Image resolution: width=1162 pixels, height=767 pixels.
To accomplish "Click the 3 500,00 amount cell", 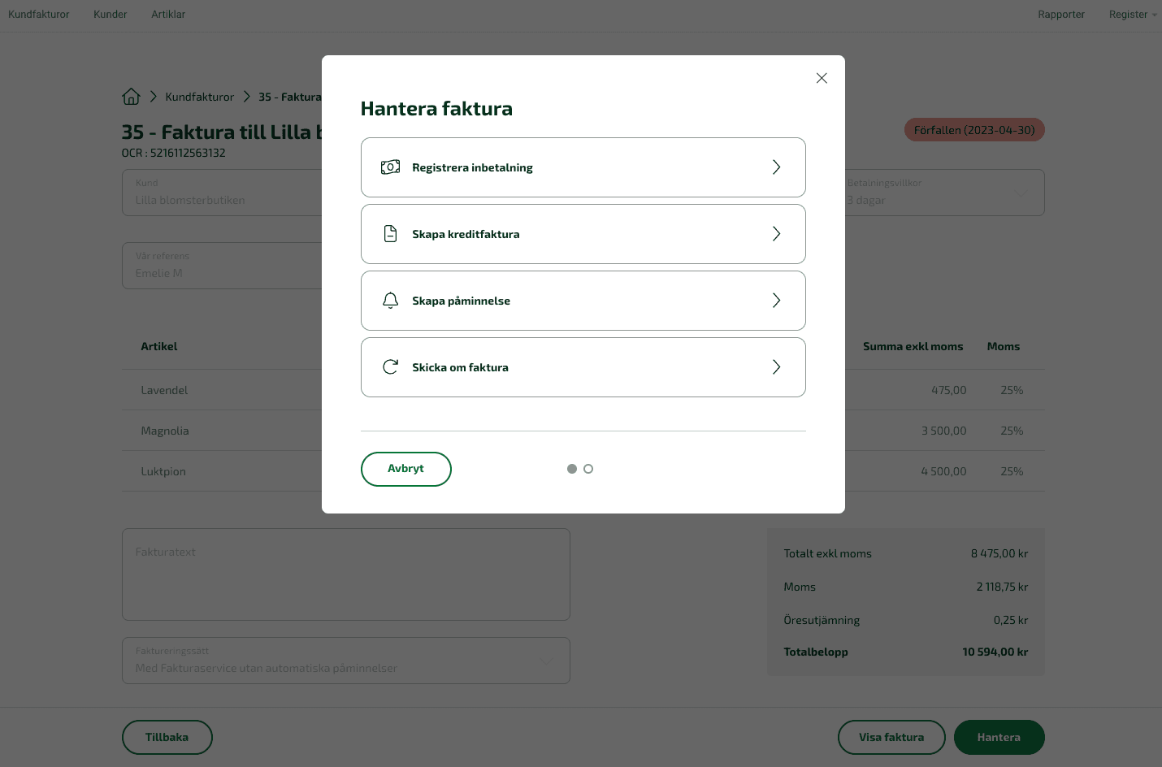I will click(x=944, y=431).
